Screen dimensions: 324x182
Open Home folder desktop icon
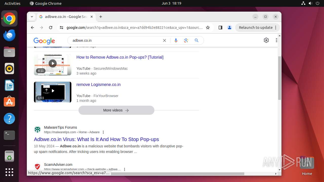click(307, 166)
